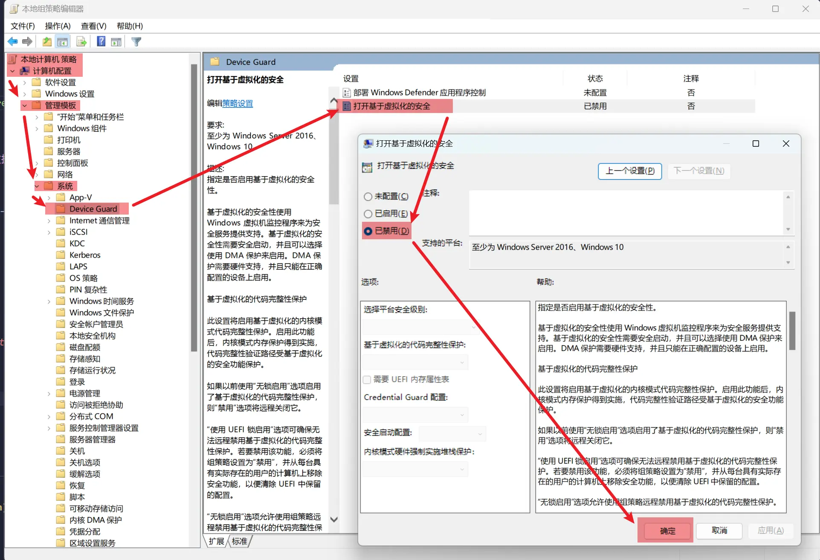The height and width of the screenshot is (560, 820).
Task: Expand the Internet 通信管理 tree node
Action: click(49, 221)
